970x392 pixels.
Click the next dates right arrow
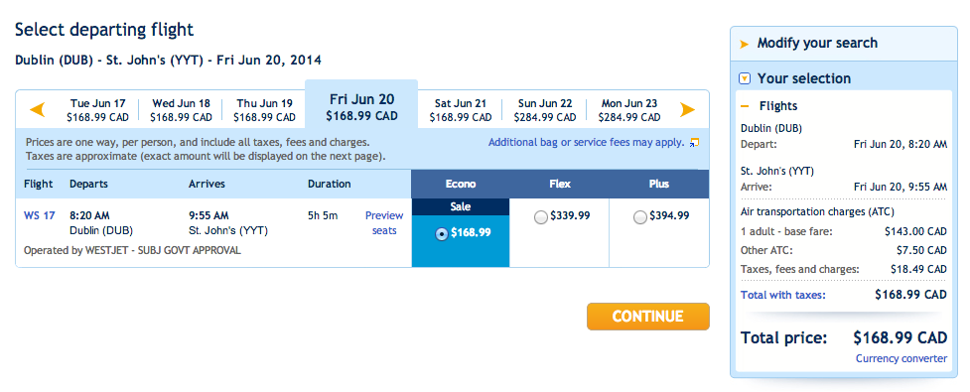(687, 110)
